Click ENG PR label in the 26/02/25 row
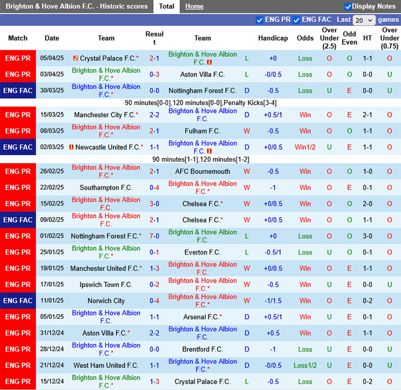 pos(18,171)
